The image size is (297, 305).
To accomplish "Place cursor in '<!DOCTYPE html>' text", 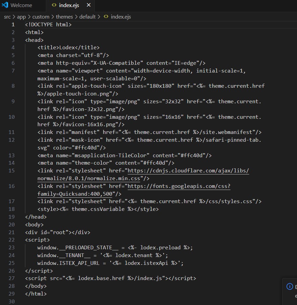I will tap(48, 25).
